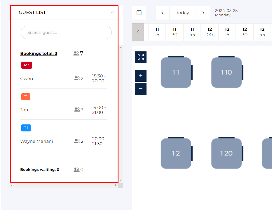The width and height of the screenshot is (272, 210).
Task: Click the guest list scrollbar down arrow
Action: [x=121, y=180]
